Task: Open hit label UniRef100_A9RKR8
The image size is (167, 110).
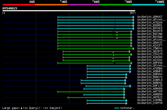Action: (150, 89)
